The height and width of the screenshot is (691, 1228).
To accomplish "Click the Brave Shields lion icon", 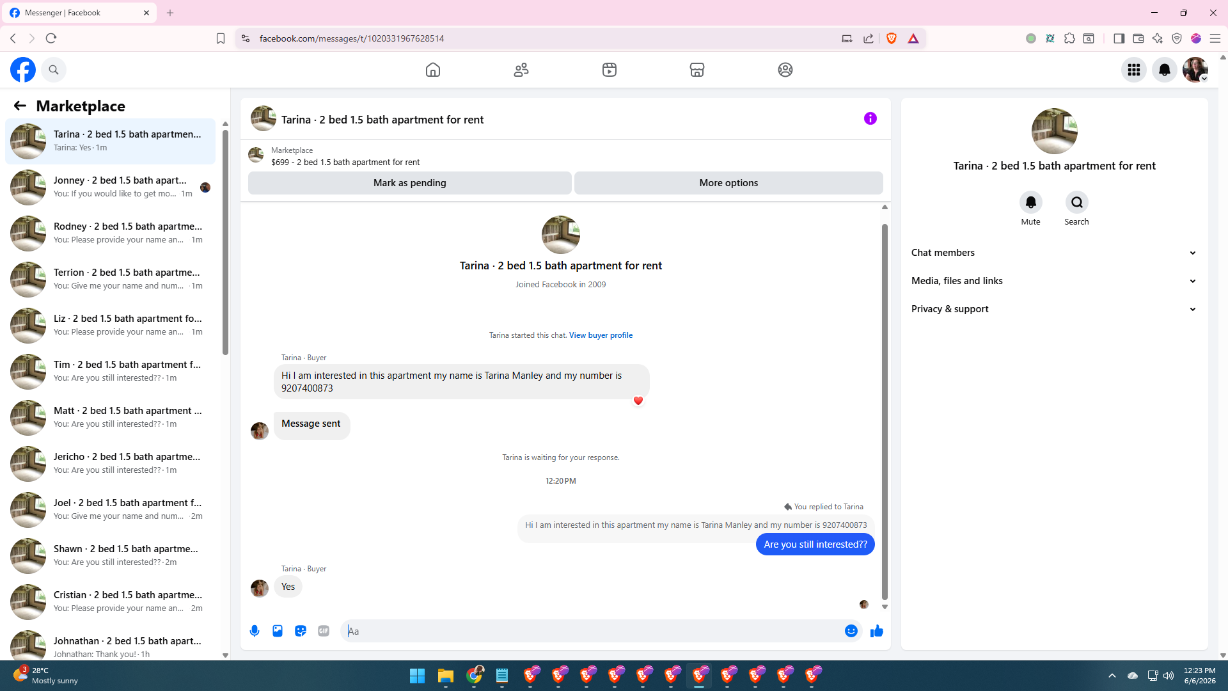I will [x=892, y=38].
